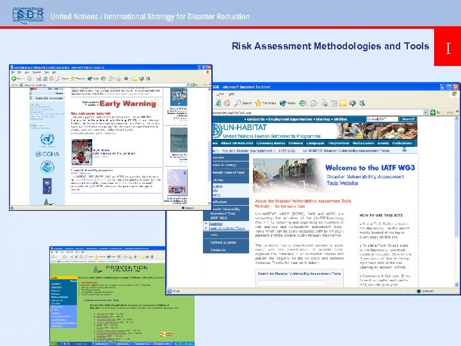Select Governing Bodies navigation tab

click(270, 143)
